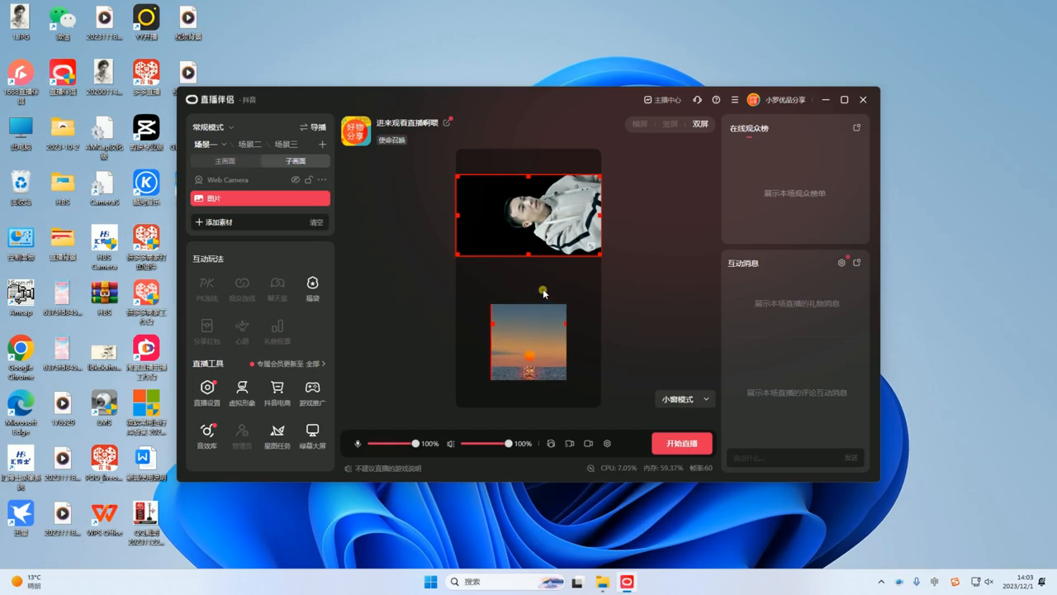This screenshot has height=595, width=1057.
Task: Expand the 场景一 scene dropdown arrow
Action: 223,145
